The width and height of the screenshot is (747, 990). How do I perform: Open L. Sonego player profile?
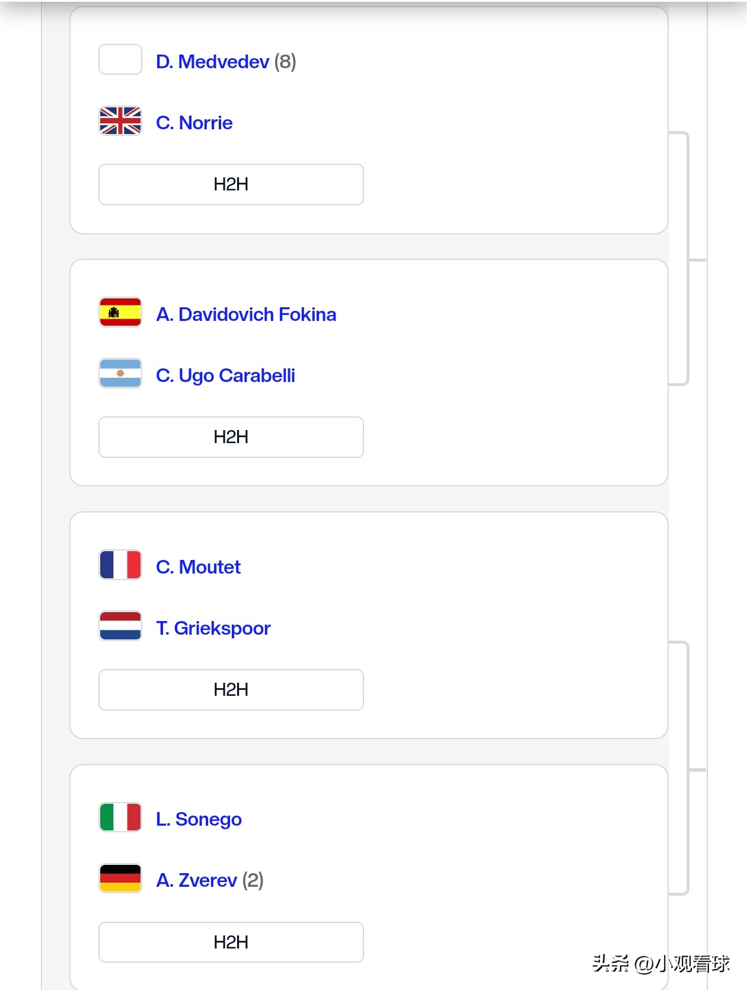pyautogui.click(x=199, y=819)
